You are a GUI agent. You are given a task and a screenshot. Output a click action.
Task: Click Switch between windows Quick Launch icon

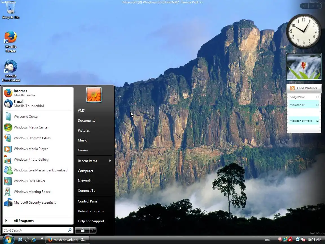(x=27, y=240)
